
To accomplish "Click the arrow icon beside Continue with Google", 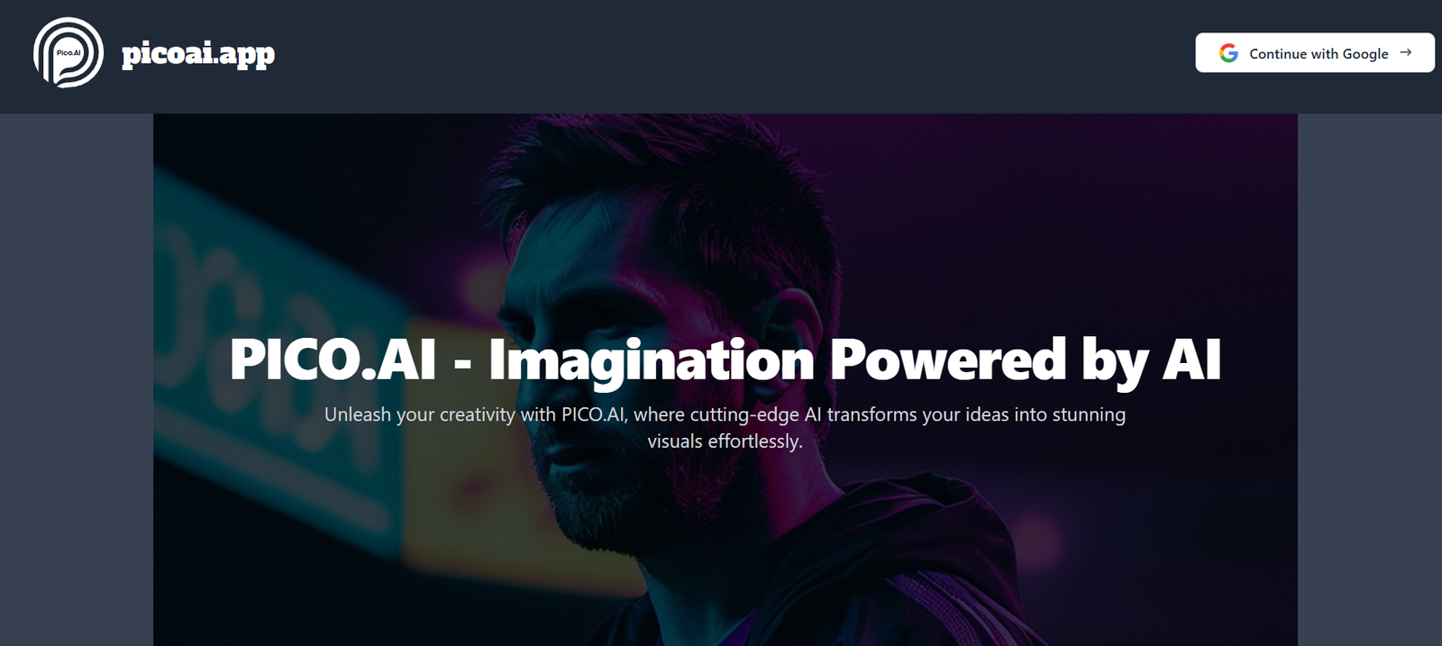I will [1405, 52].
